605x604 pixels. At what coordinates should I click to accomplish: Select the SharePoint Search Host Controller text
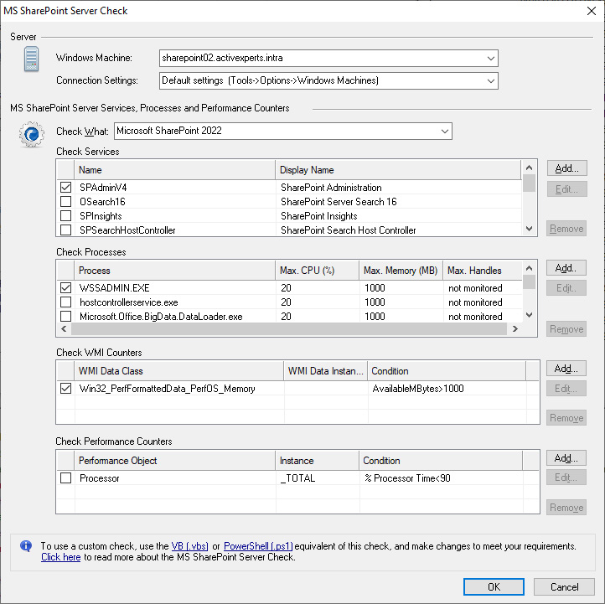click(x=348, y=230)
